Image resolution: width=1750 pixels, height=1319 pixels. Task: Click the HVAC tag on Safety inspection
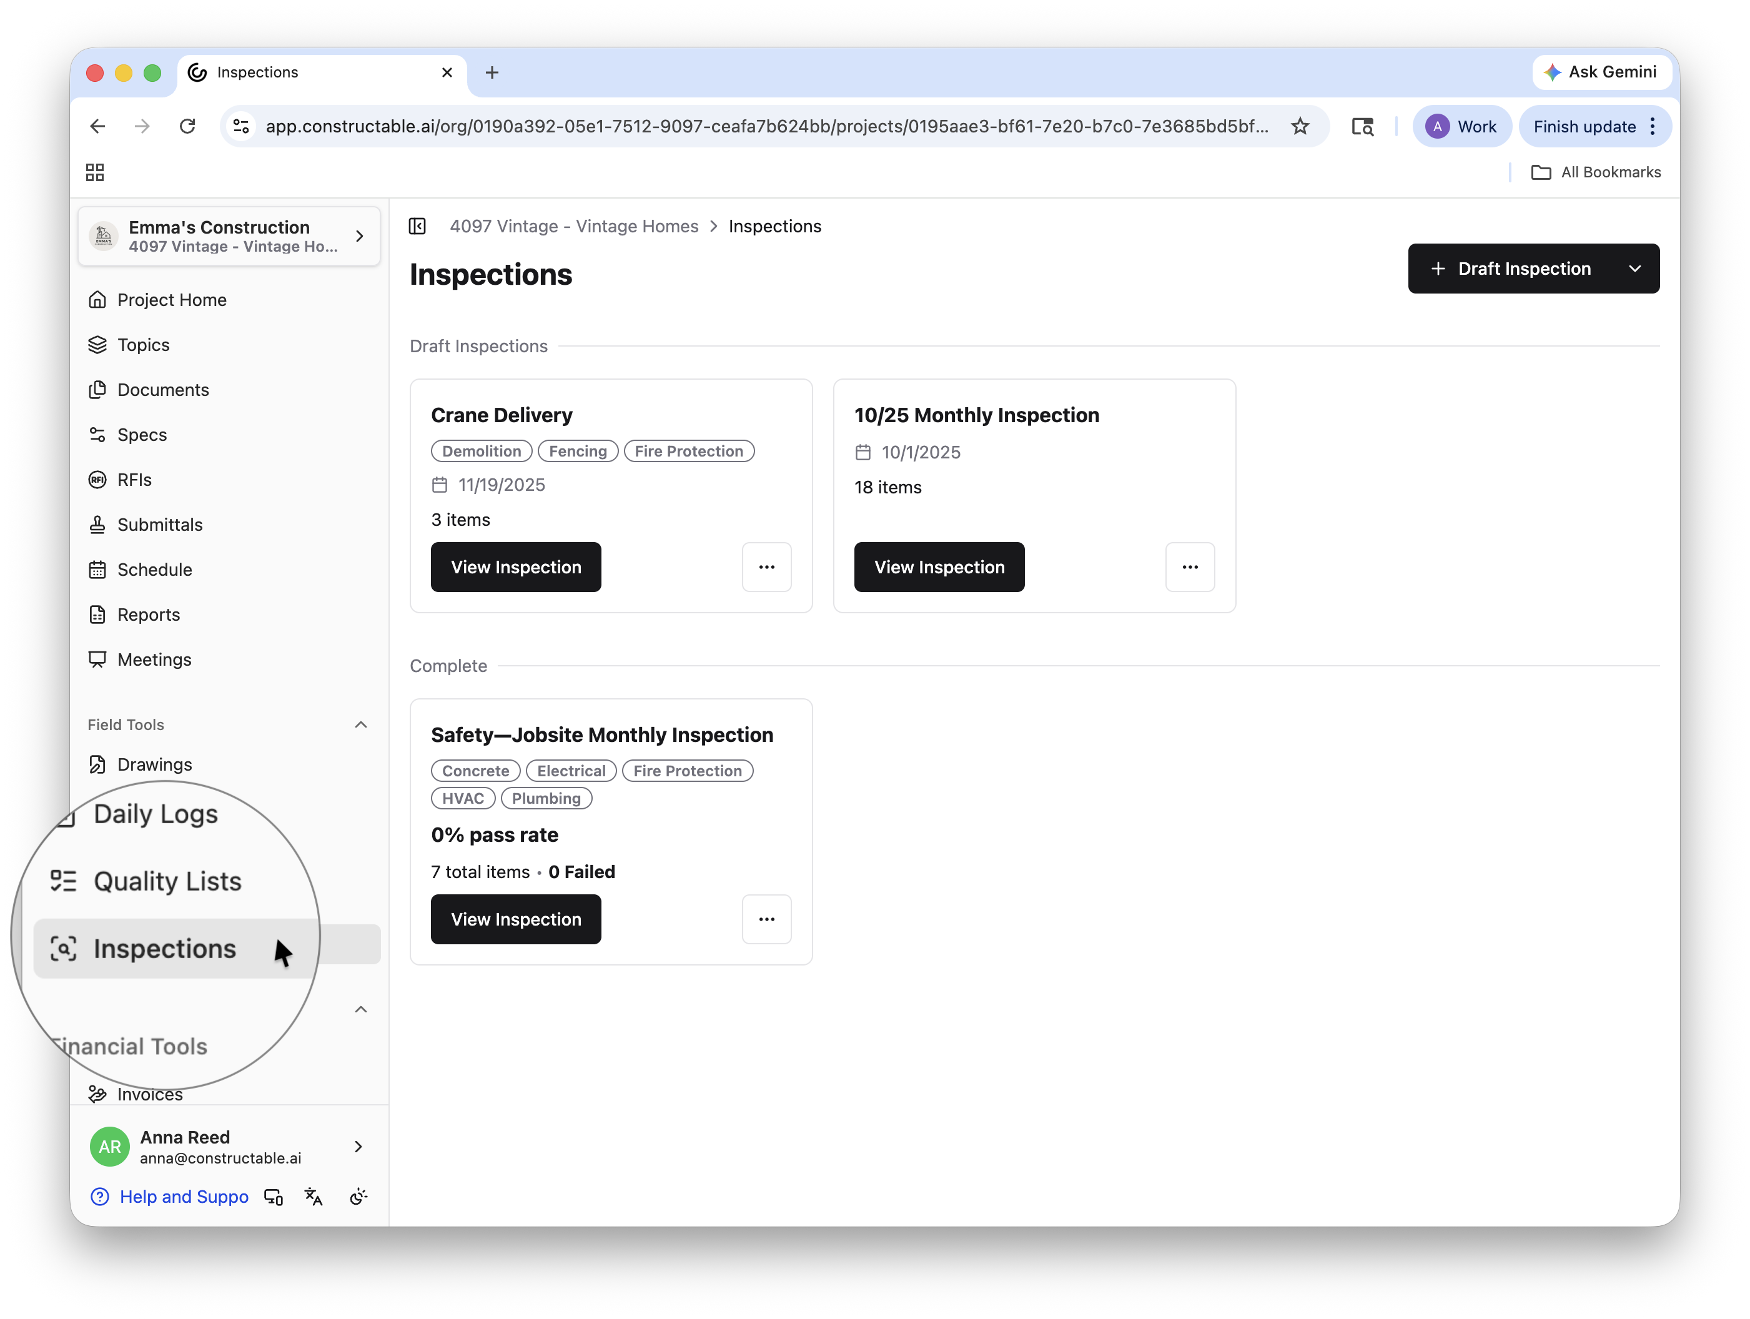[x=463, y=798]
